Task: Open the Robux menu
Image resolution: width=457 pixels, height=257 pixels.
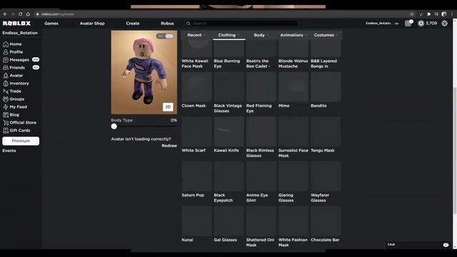Action: 167,24
